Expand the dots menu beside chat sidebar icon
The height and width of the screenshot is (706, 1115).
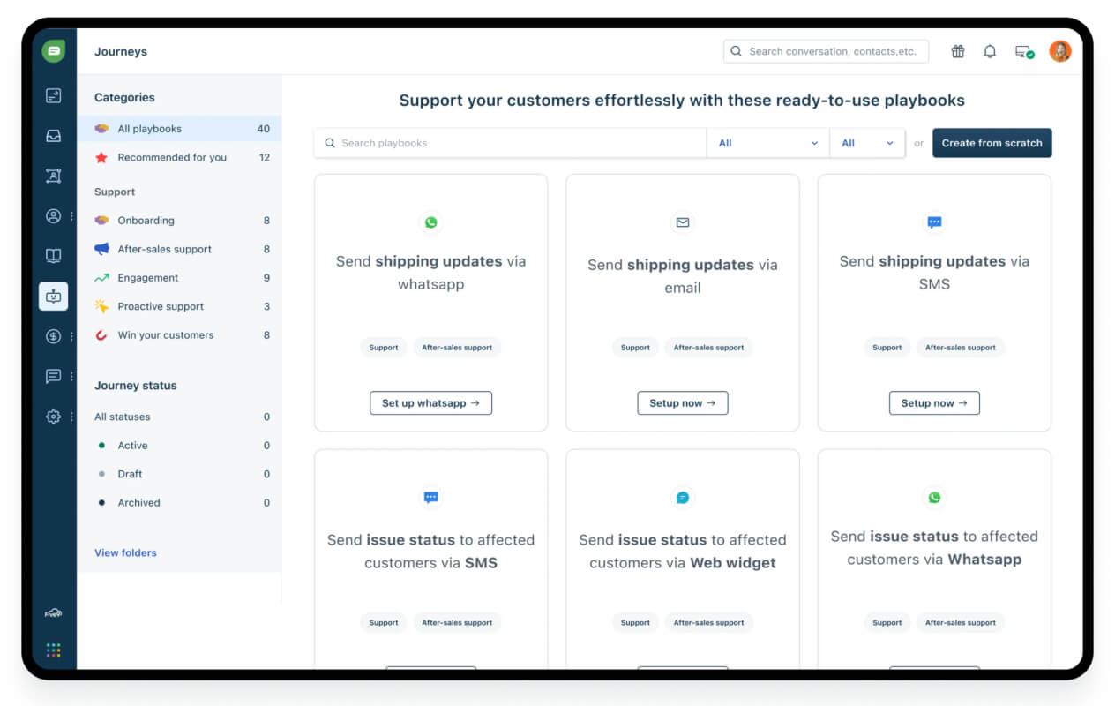(x=71, y=376)
